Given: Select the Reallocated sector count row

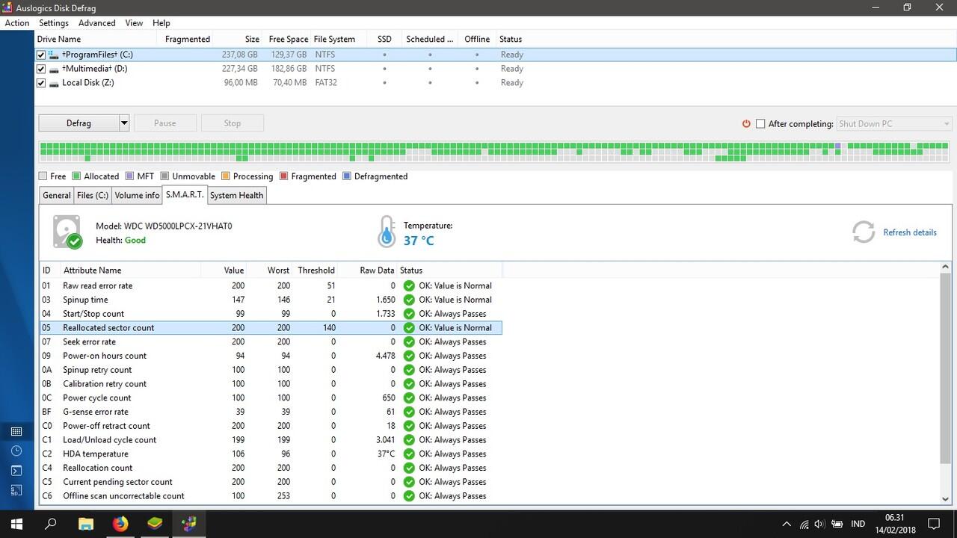Looking at the screenshot, I should (x=271, y=328).
